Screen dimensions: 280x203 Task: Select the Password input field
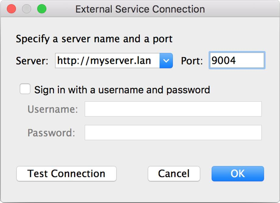click(x=173, y=133)
